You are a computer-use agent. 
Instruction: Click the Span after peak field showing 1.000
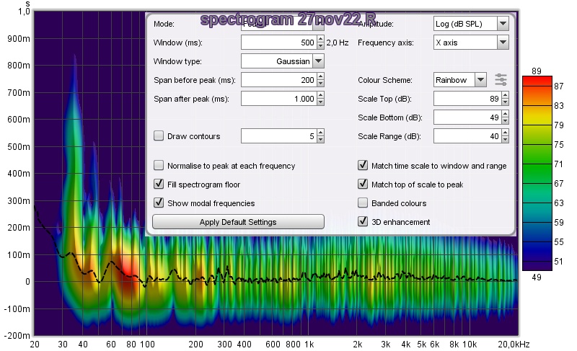click(x=279, y=99)
